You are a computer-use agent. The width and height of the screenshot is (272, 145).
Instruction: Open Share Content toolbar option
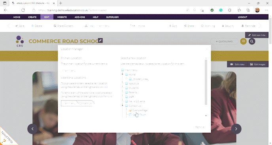(x=64, y=26)
